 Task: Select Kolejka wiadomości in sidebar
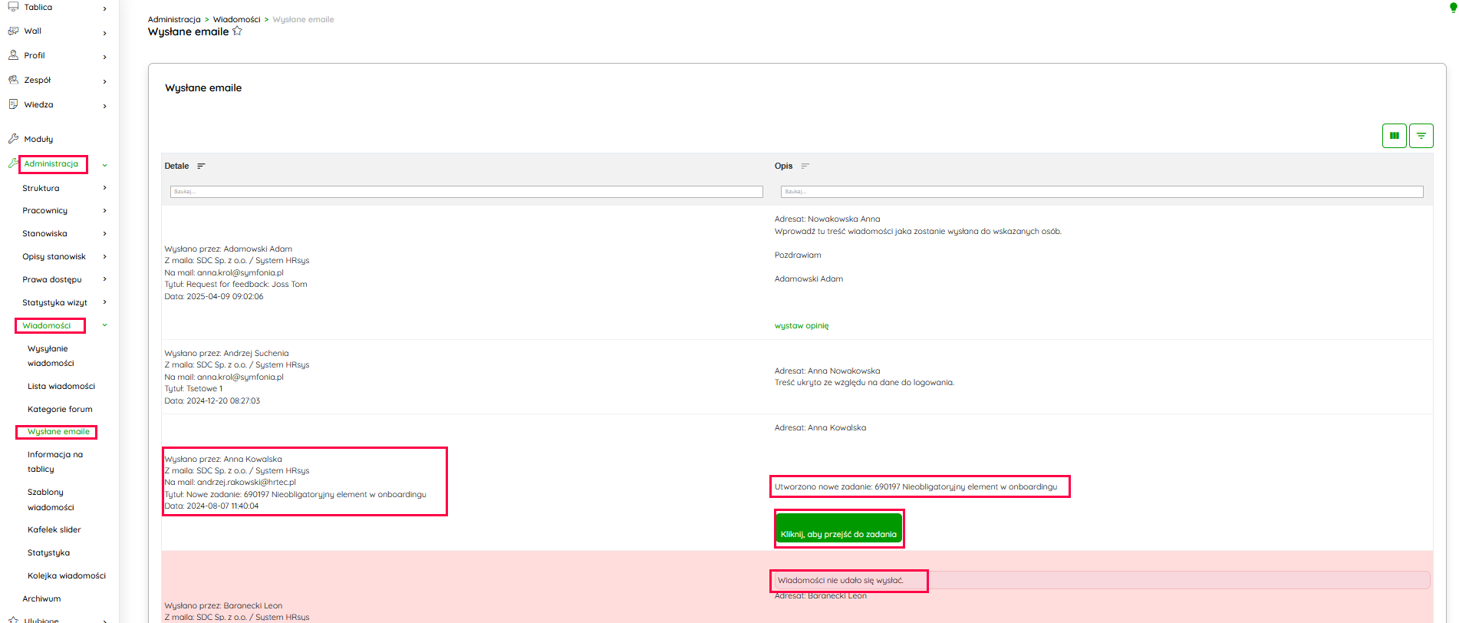(x=67, y=575)
